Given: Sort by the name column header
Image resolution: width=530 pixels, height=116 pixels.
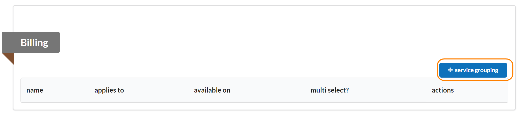Looking at the screenshot, I should (x=35, y=90).
